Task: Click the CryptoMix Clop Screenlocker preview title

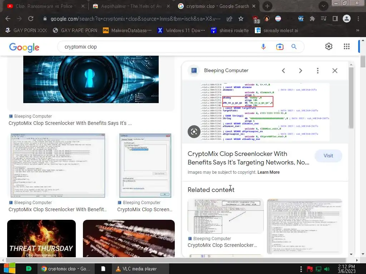Action: (248, 158)
